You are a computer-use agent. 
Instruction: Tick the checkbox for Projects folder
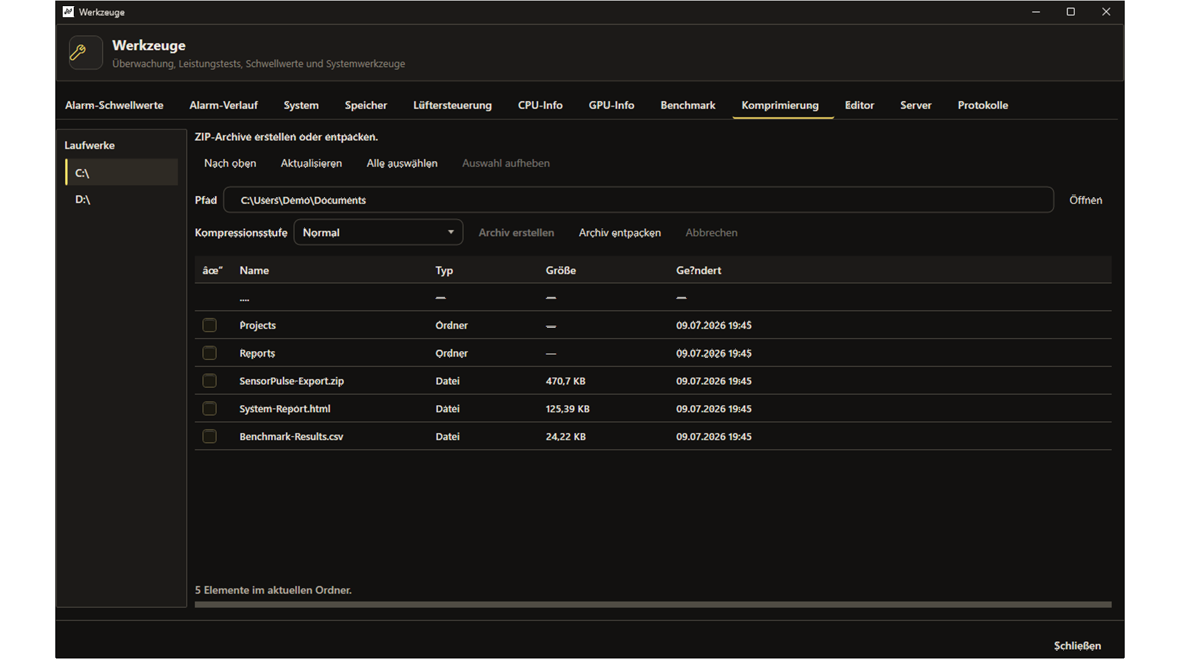click(210, 325)
